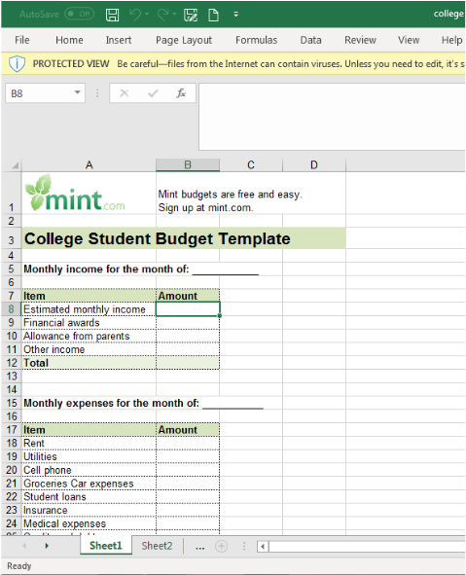466x575 pixels.
Task: Open the Help tab
Action: [x=451, y=40]
